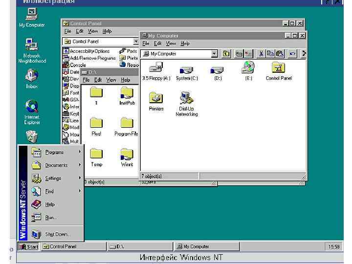The height and width of the screenshot is (264, 352).
Task: Open View menu in D:\ window
Action: pos(111,80)
